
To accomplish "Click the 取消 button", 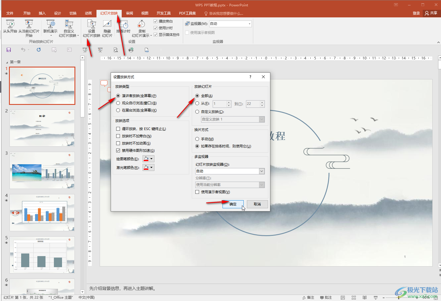I will click(257, 204).
